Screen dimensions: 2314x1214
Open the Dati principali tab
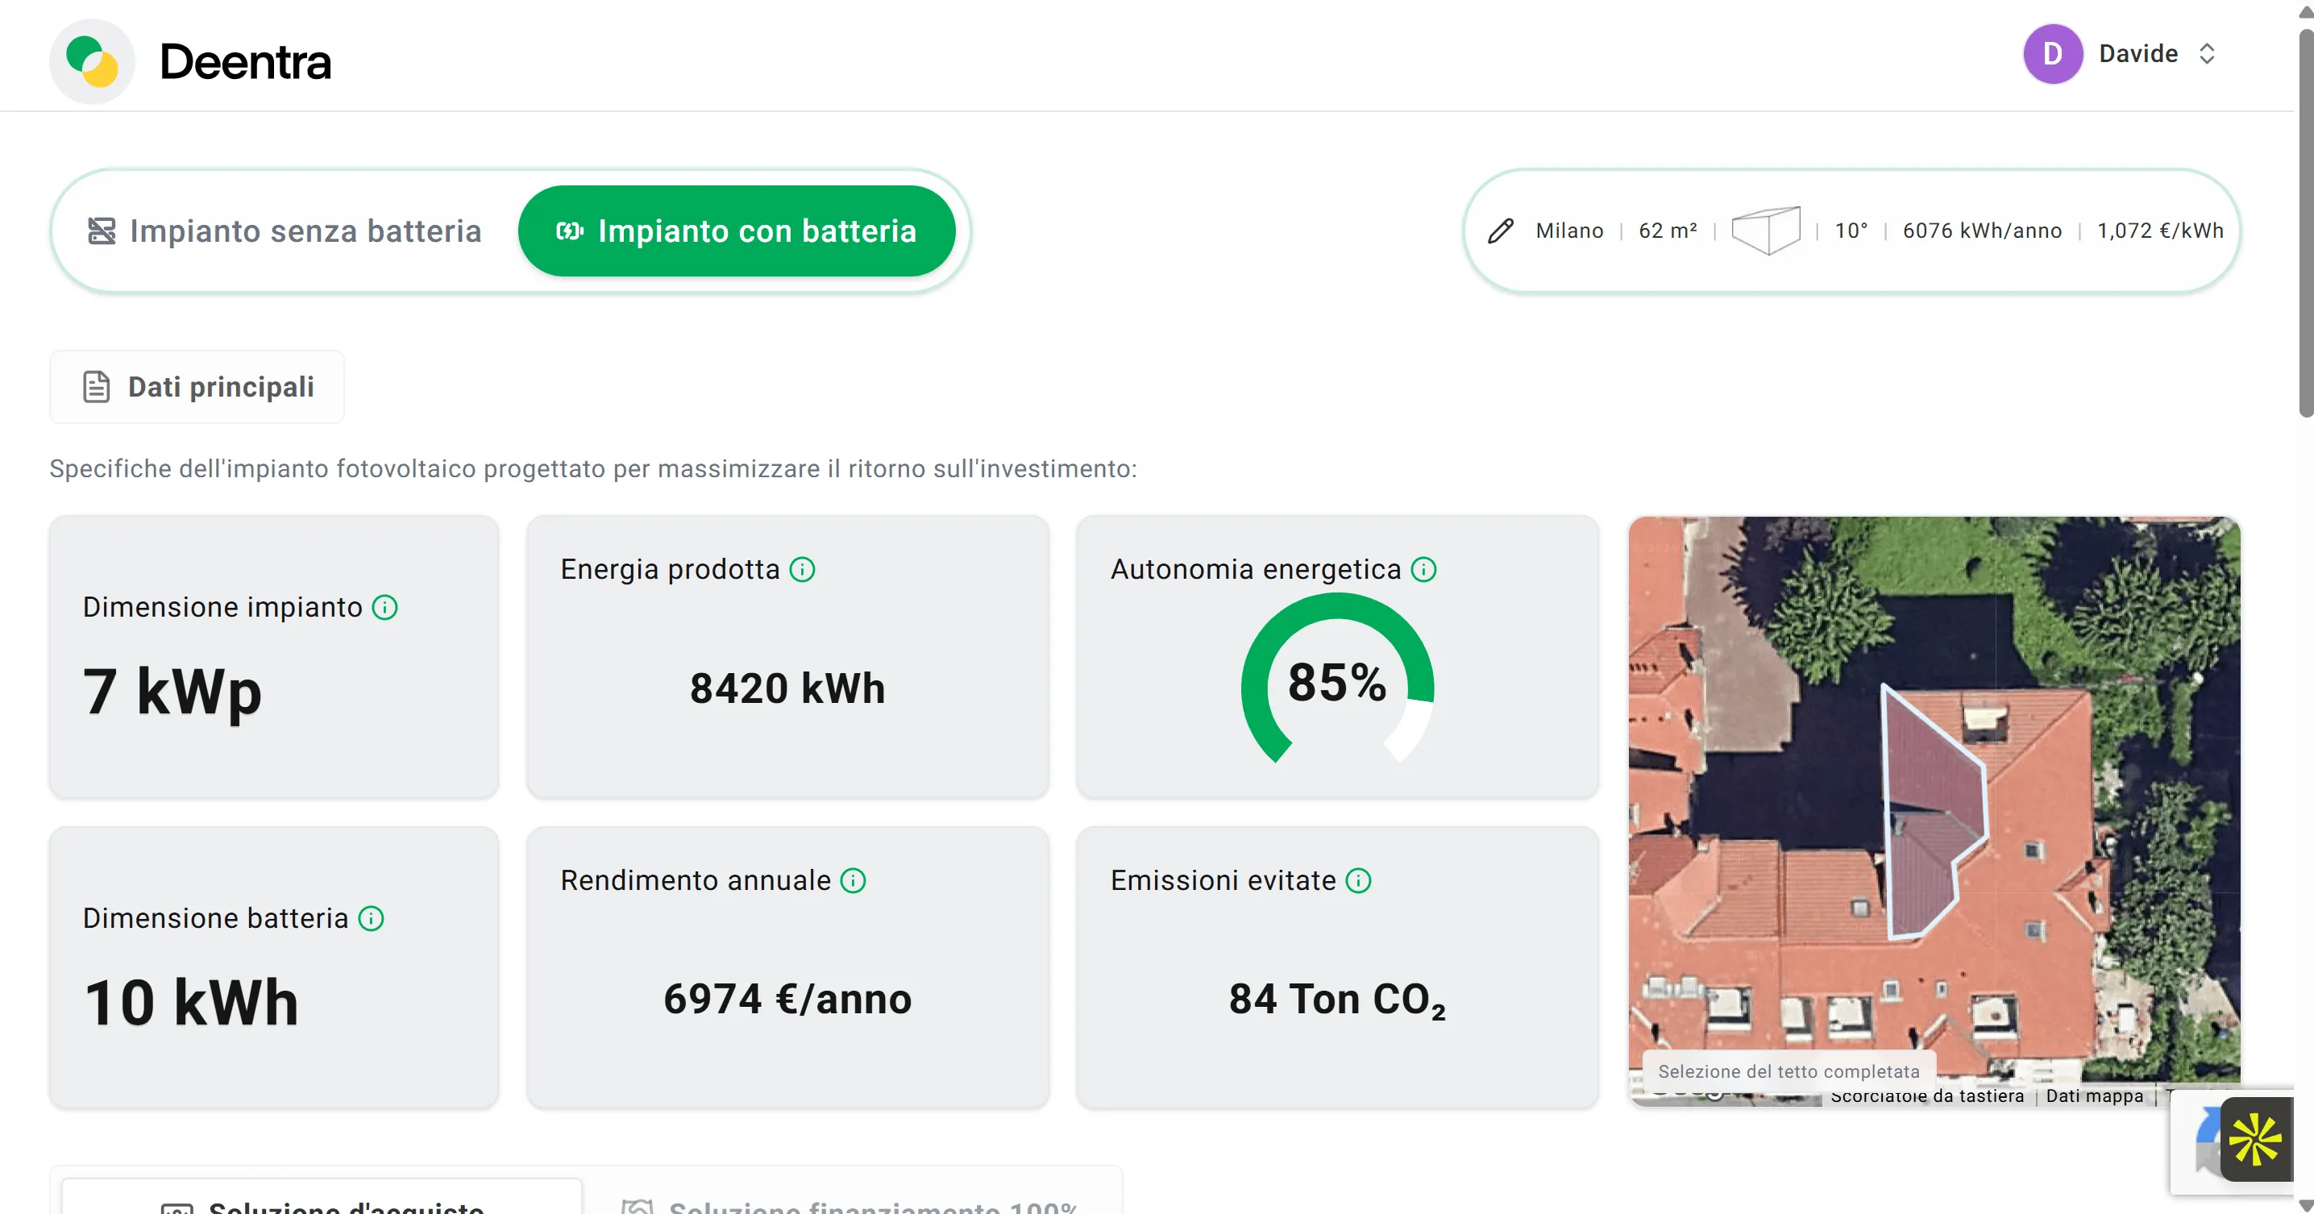pyautogui.click(x=197, y=386)
